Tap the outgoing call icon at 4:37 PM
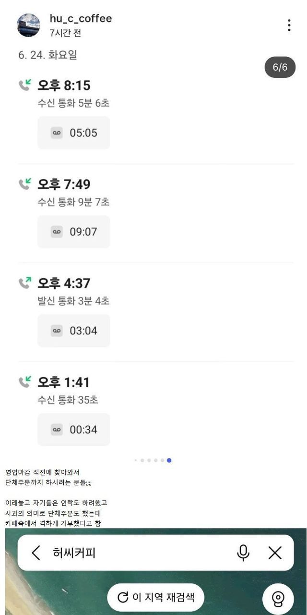The height and width of the screenshot is (615, 307). [25, 283]
